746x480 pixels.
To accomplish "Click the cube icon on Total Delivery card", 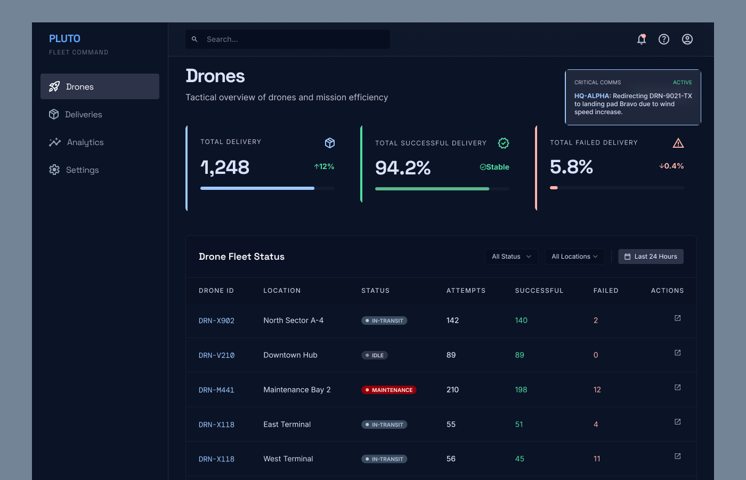I will click(x=330, y=143).
